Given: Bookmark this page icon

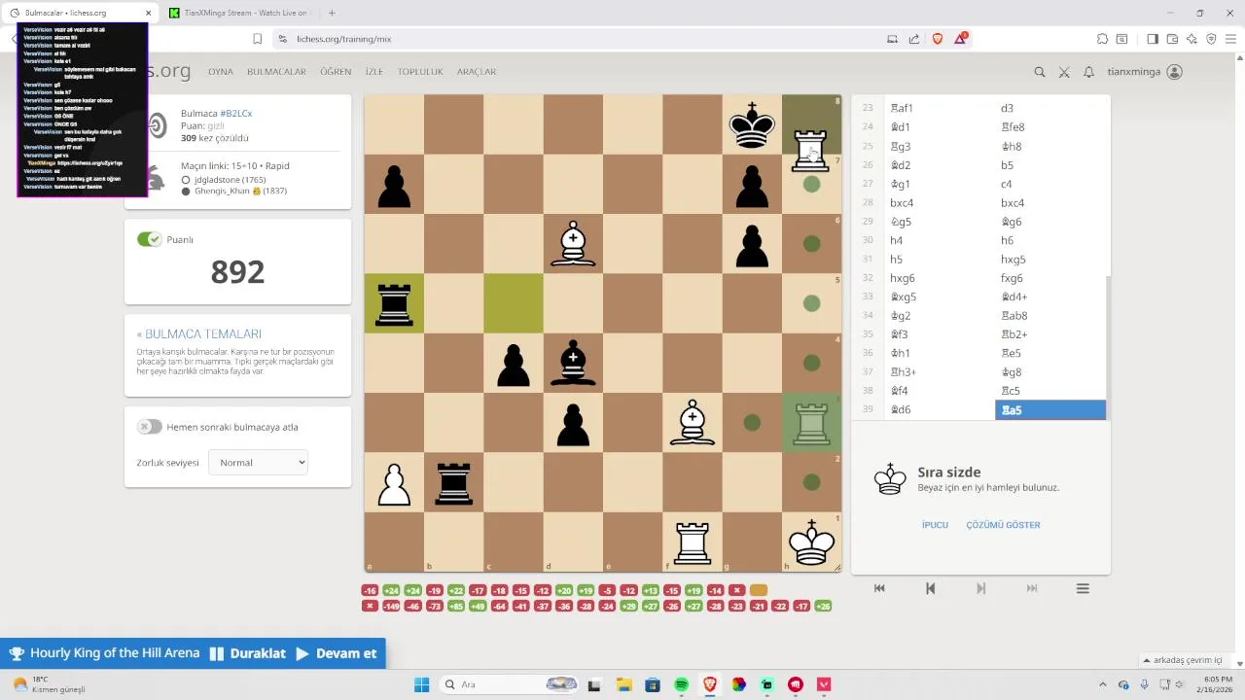Looking at the screenshot, I should tap(257, 39).
